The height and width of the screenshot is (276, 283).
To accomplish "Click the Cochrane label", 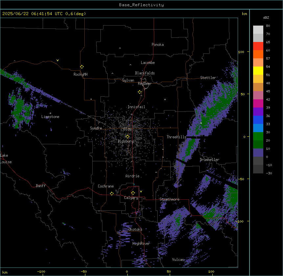I will 106,186.
